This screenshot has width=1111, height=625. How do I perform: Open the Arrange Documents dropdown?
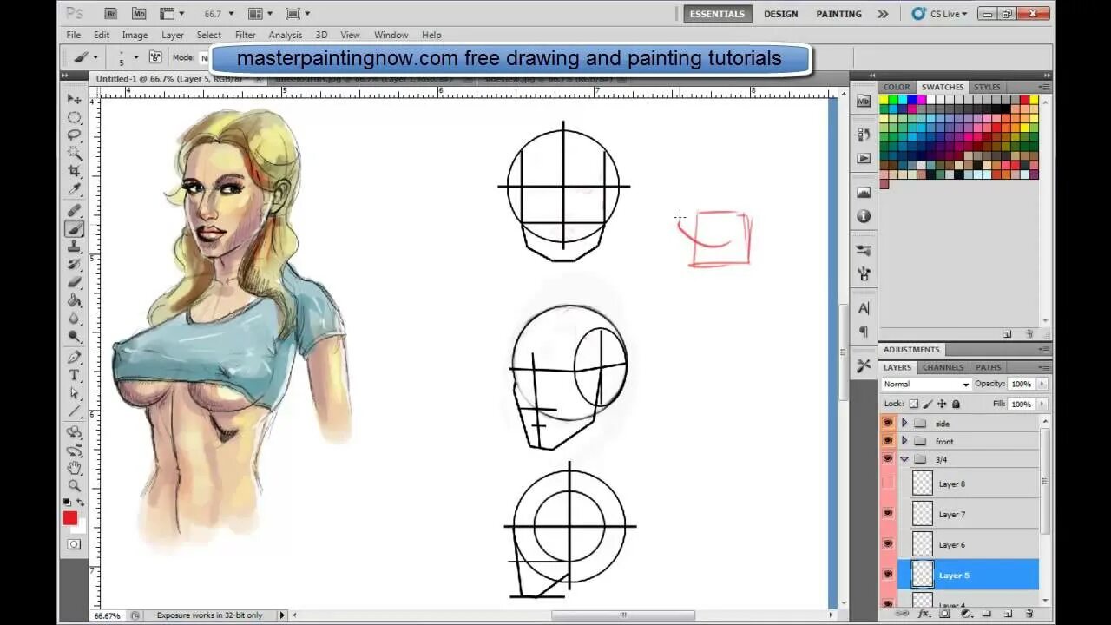click(260, 14)
